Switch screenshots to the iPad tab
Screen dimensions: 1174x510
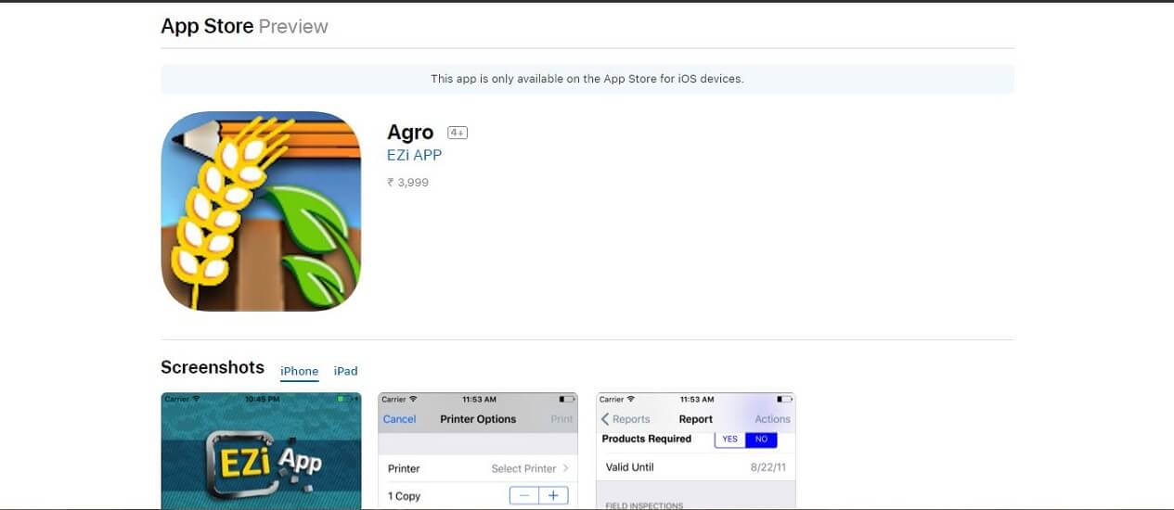tap(346, 371)
